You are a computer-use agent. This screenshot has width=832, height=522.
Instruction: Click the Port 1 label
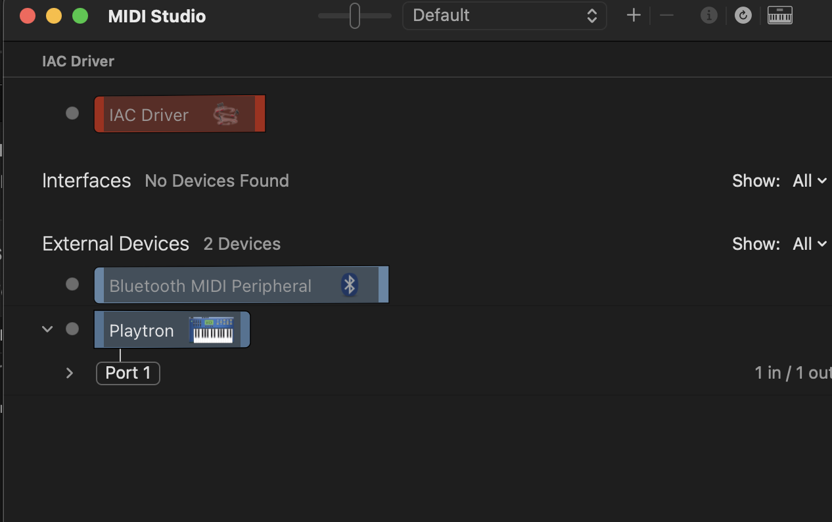128,373
